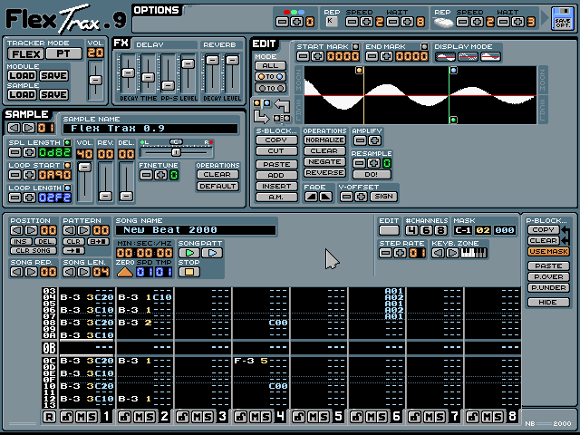580x435 pixels.
Task: Solo channel 3 with its S button
Action: (208, 417)
